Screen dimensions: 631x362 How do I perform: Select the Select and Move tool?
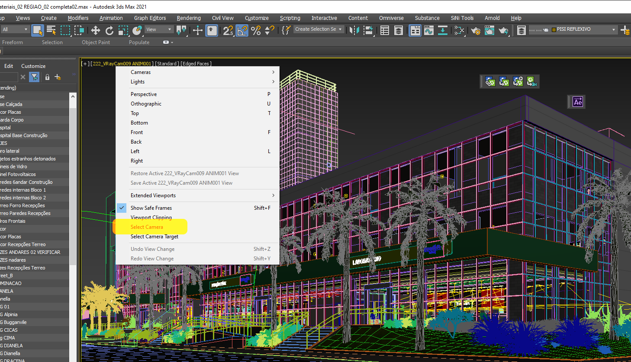pos(96,29)
